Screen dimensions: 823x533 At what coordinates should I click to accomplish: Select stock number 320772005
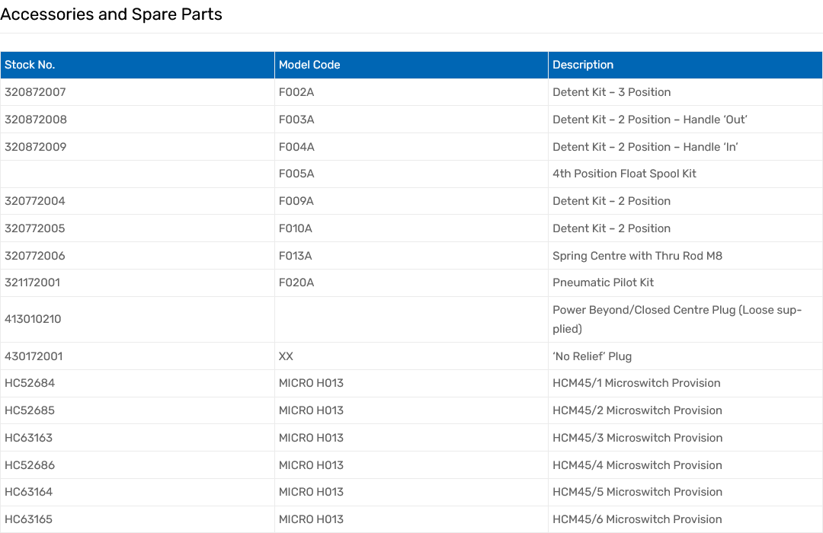[x=35, y=228]
